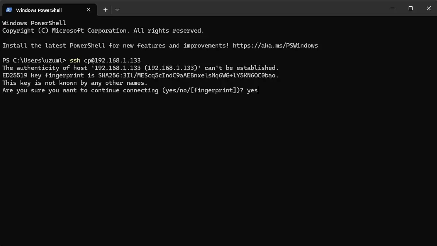437x246 pixels.
Task: Click the (yes/no/[fingerprint]) prompt text
Action: click(x=199, y=90)
